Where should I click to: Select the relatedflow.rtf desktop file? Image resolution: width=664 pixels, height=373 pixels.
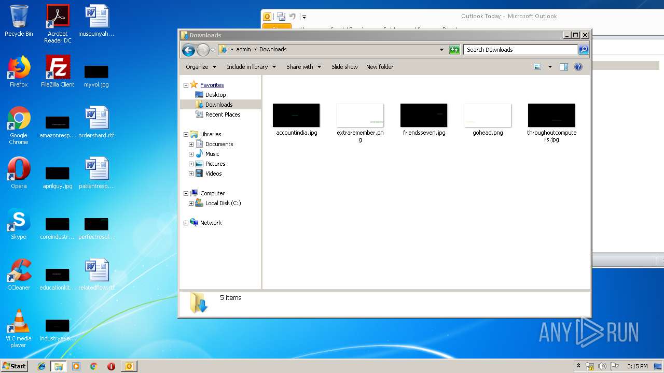(x=96, y=275)
